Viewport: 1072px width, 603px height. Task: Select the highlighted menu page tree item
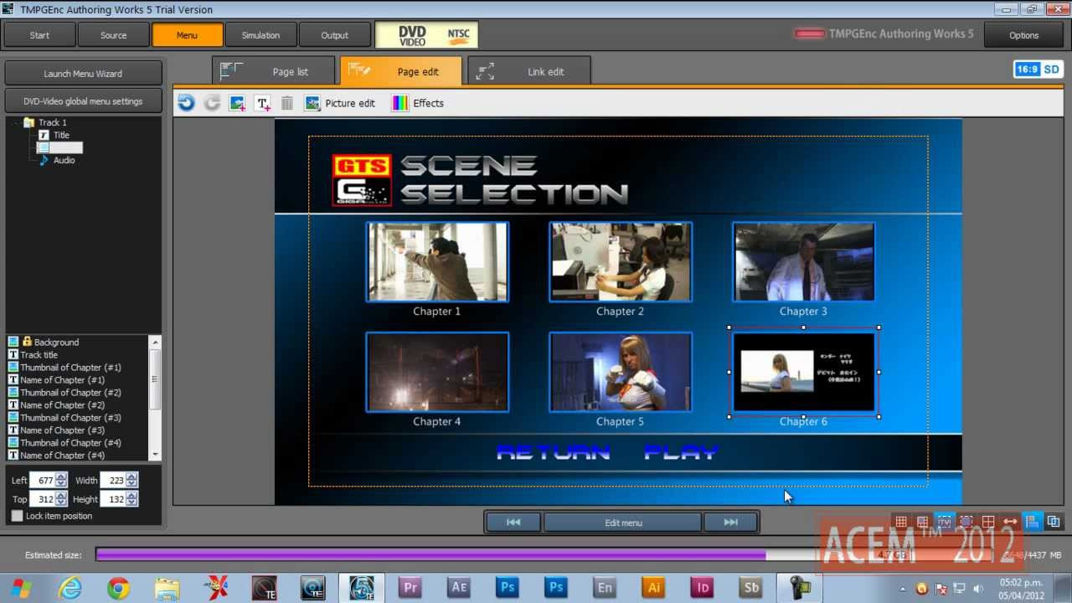click(59, 147)
